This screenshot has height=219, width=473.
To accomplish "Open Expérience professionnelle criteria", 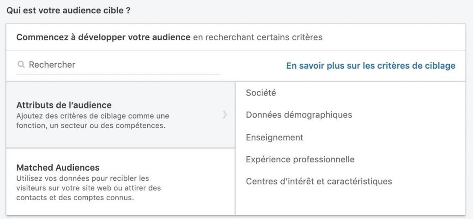I will tap(300, 160).
